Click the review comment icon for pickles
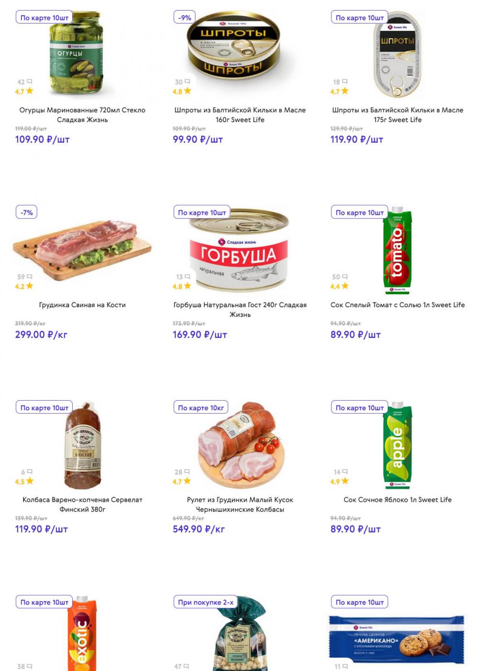Image resolution: width=479 pixels, height=671 pixels. tap(29, 82)
